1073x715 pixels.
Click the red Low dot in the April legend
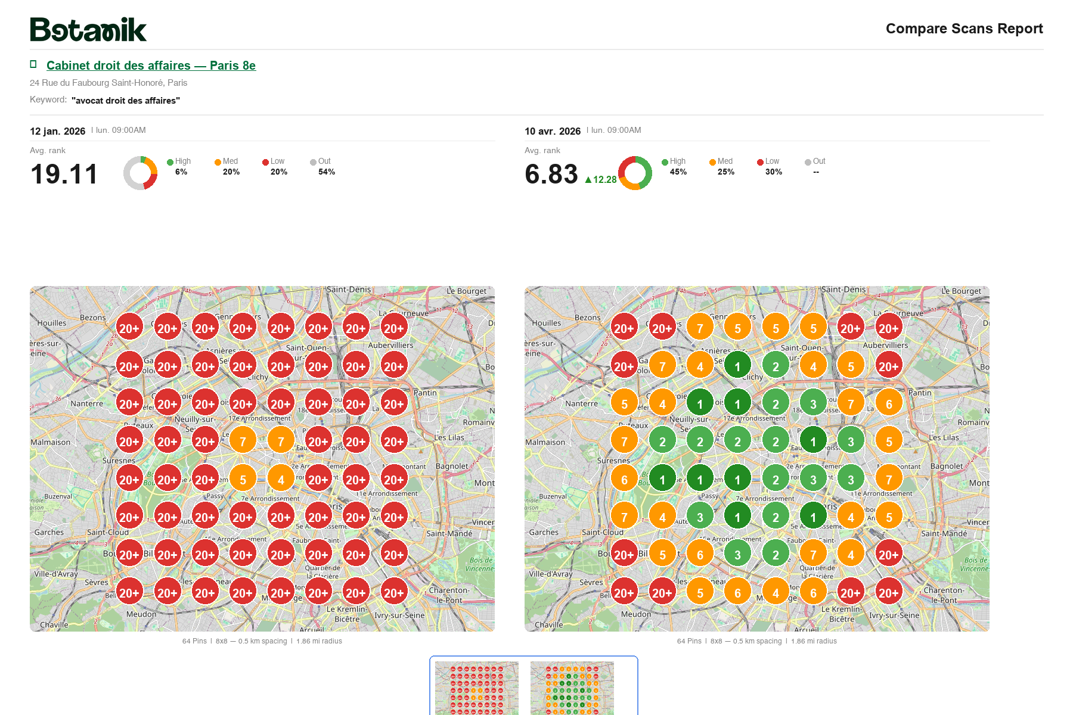point(760,162)
